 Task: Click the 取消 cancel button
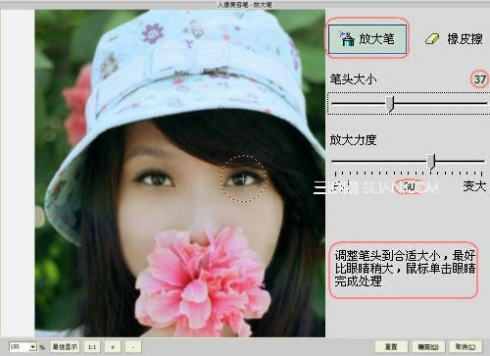tap(465, 346)
